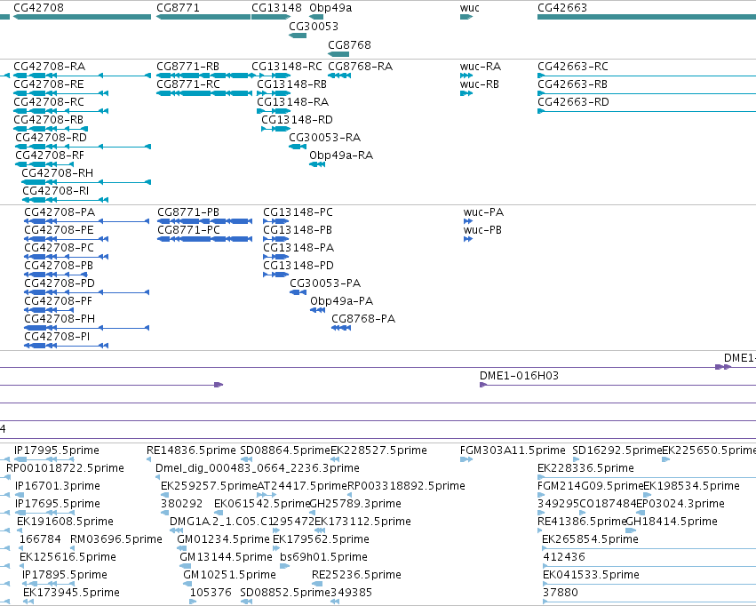Image resolution: width=756 pixels, height=606 pixels.
Task: Select protein CG42708-PA
Action: click(60, 212)
